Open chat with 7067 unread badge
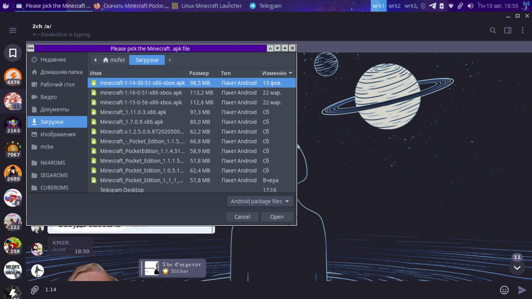The width and height of the screenshot is (532, 299). click(13, 149)
